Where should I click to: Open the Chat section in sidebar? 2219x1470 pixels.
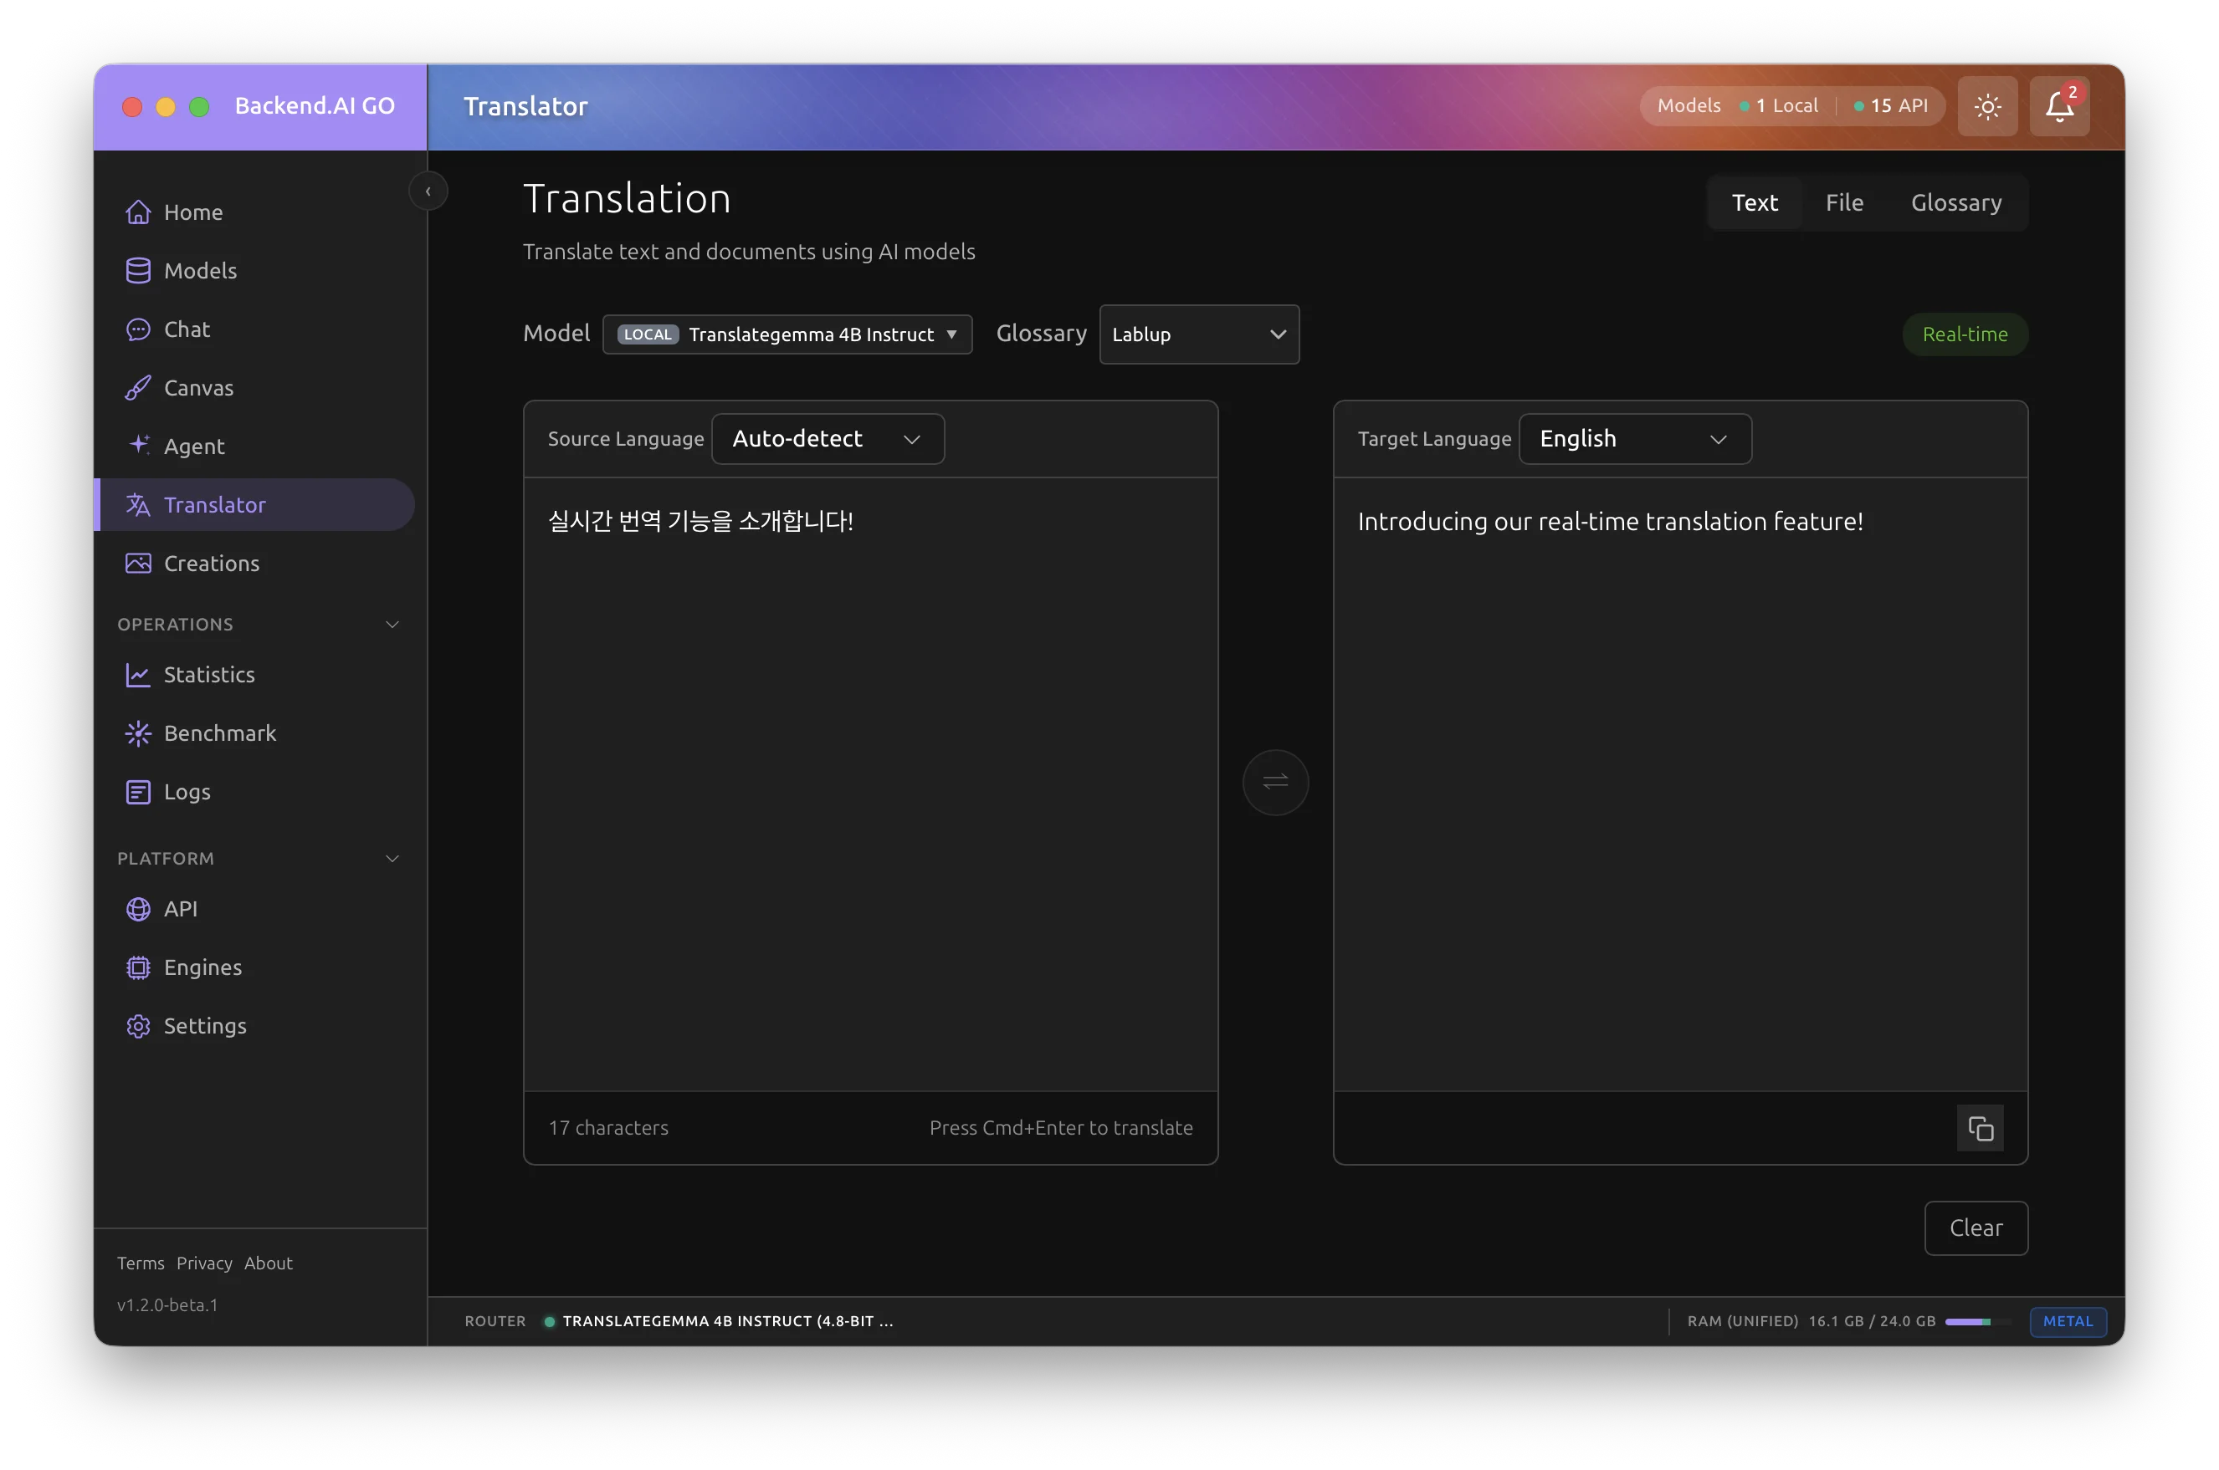(x=187, y=329)
